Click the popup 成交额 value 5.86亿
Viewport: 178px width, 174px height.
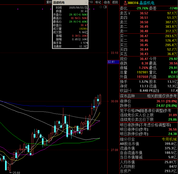pos(83,32)
